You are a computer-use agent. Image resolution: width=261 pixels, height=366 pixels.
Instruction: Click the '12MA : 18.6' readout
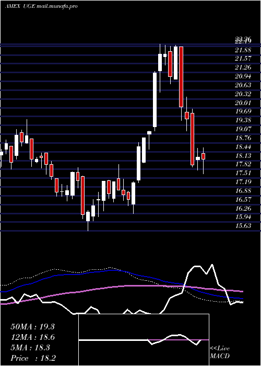pyautogui.click(x=32, y=337)
